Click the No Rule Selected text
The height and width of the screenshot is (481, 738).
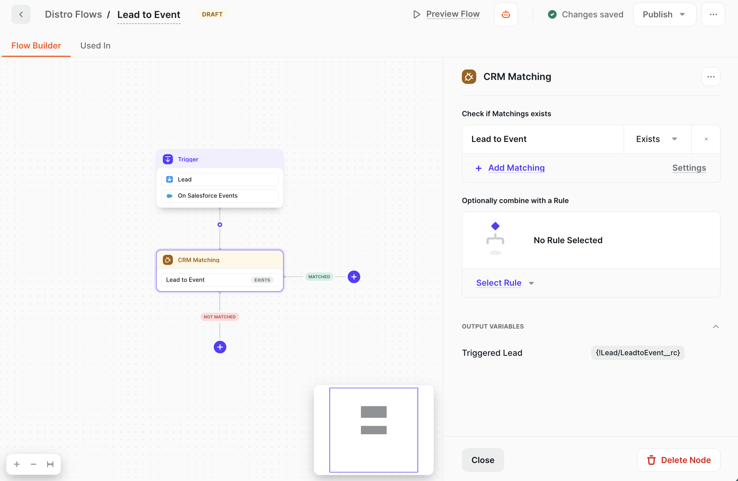568,240
